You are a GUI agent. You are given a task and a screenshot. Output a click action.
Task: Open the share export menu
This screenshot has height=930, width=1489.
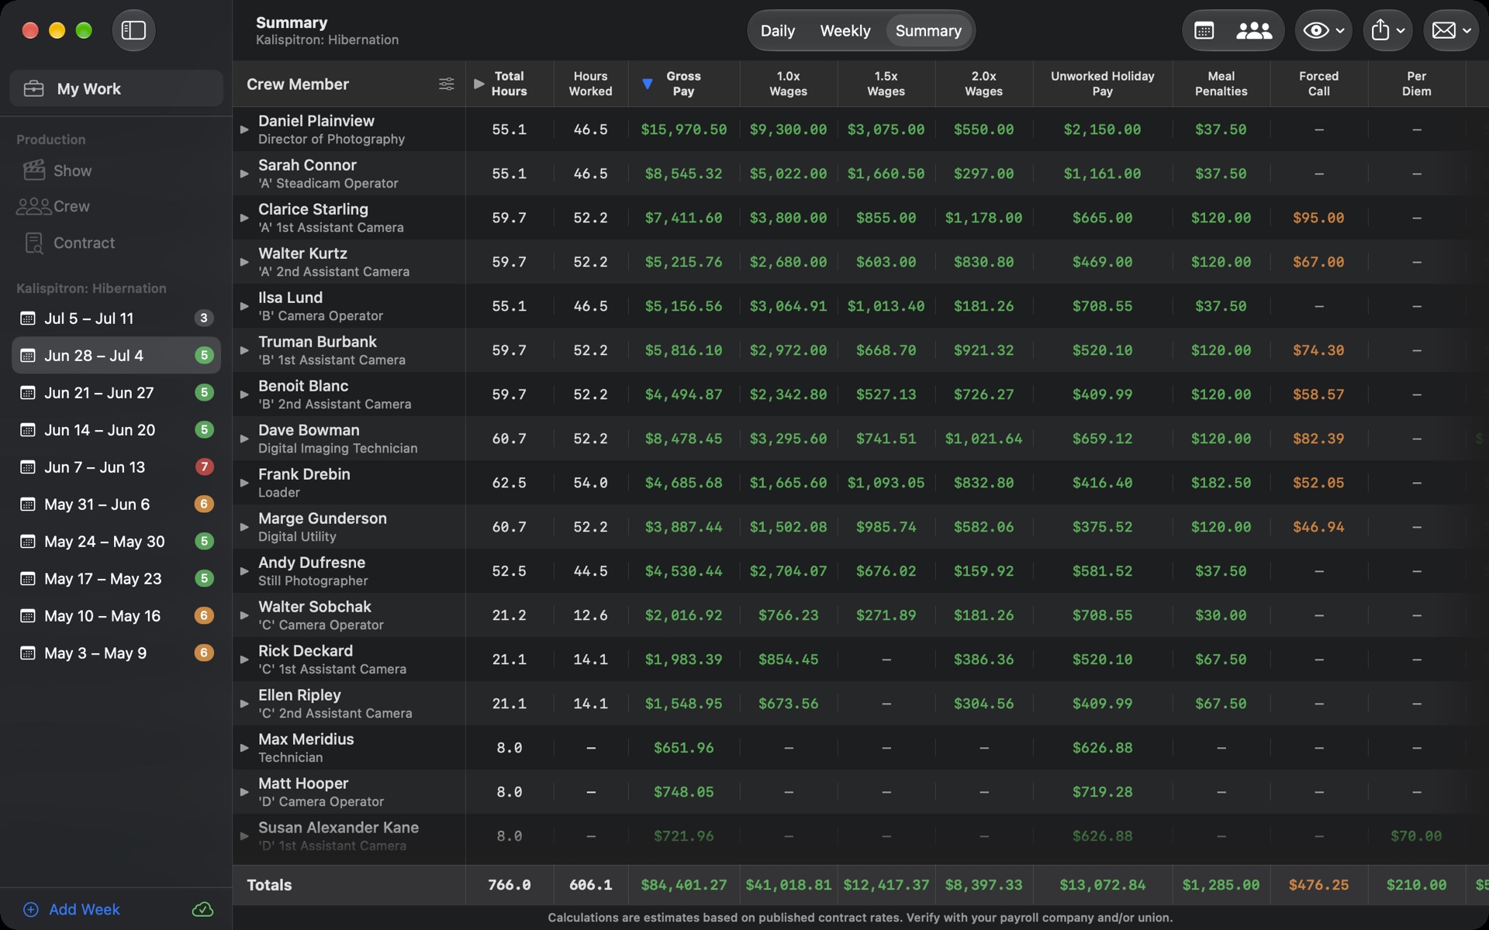point(1387,31)
